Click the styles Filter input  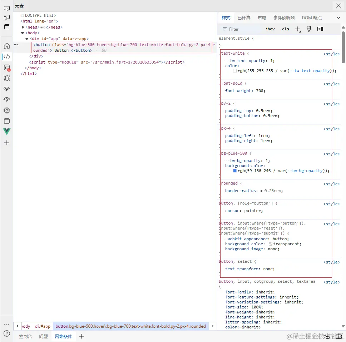[x=242, y=29]
